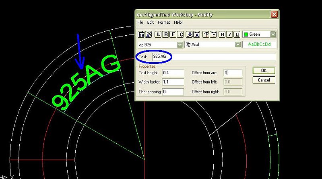The height and width of the screenshot is (179, 322).
Task: Select the Center (C) alignment button
Action: point(181,35)
